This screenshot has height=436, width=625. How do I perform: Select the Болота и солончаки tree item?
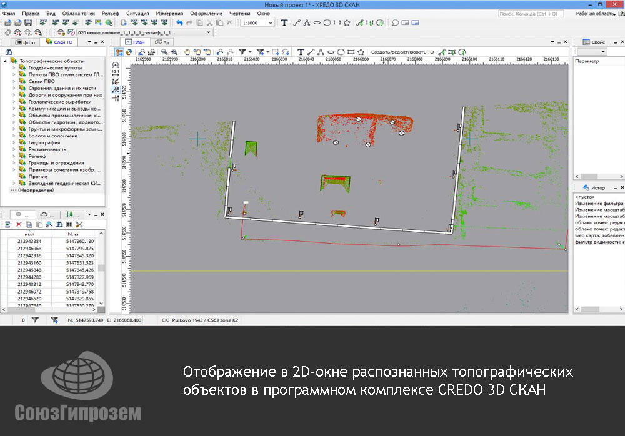[x=53, y=136]
